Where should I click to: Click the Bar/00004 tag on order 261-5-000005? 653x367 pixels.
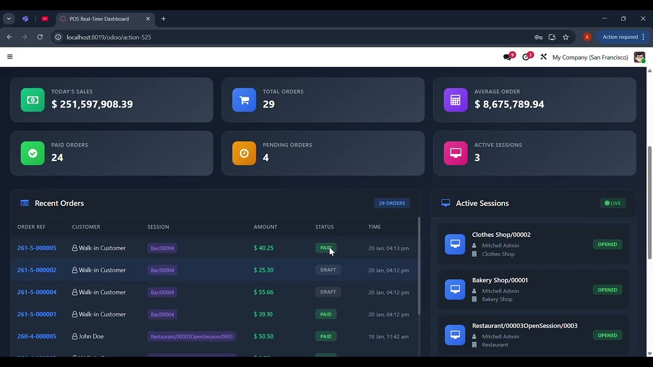click(x=162, y=248)
